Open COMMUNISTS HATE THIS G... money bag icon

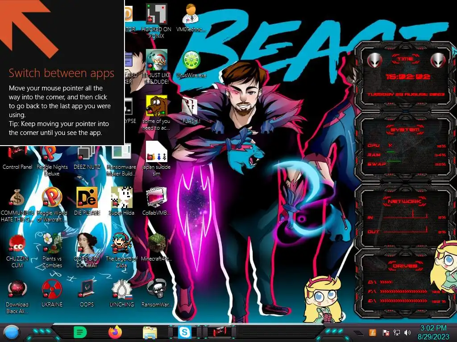(17, 205)
